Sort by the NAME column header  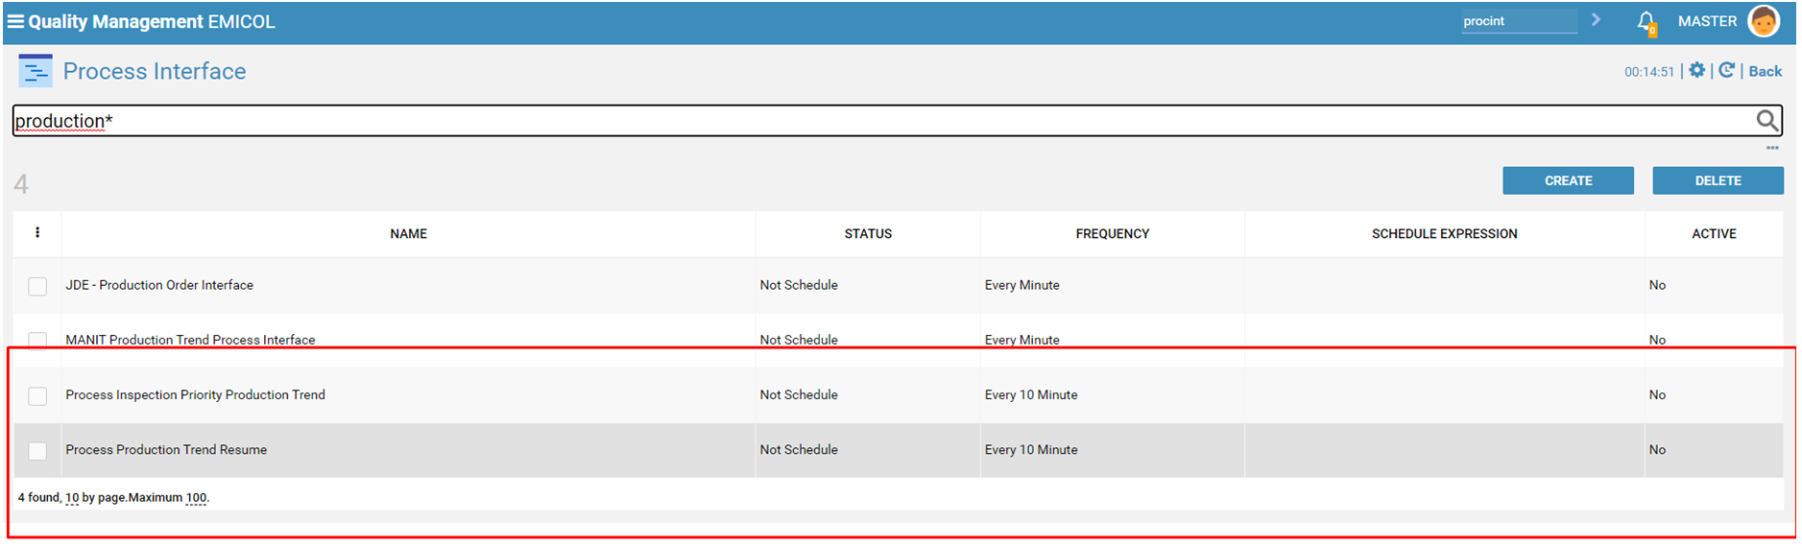408,233
